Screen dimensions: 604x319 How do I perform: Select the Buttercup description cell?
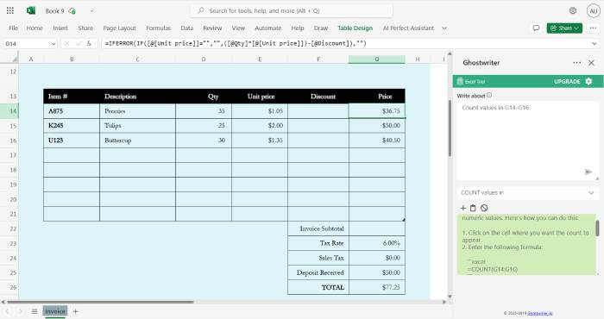pyautogui.click(x=137, y=141)
